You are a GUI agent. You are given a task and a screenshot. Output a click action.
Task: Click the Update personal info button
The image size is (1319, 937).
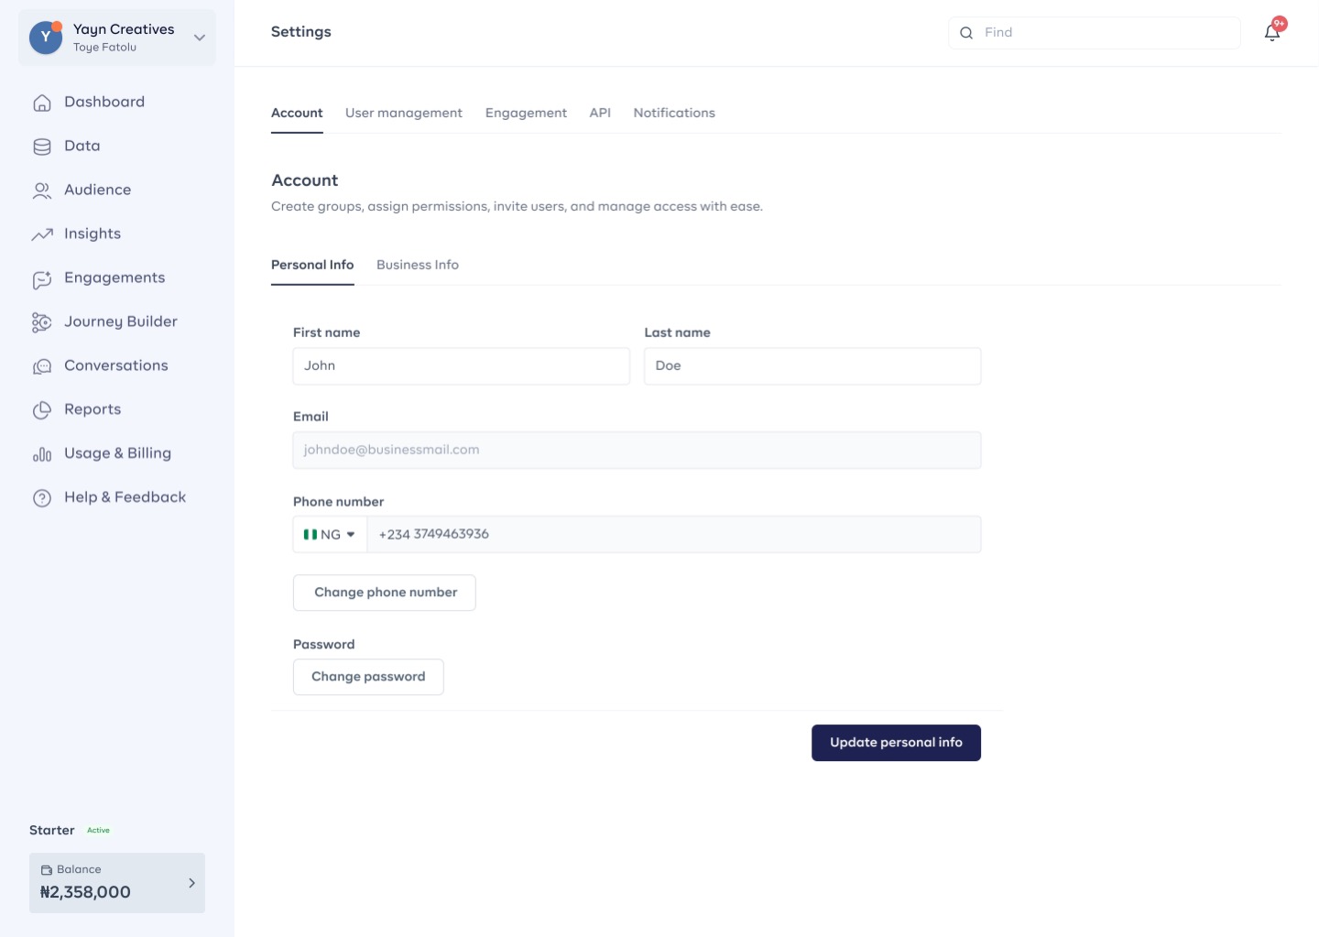(896, 743)
